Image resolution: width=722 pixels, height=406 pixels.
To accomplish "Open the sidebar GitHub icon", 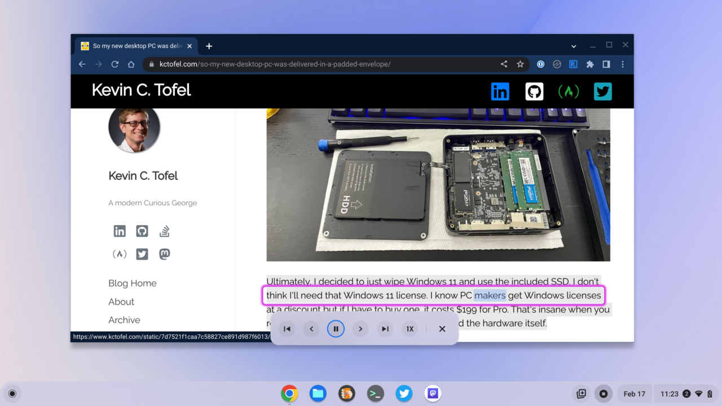I will [142, 231].
